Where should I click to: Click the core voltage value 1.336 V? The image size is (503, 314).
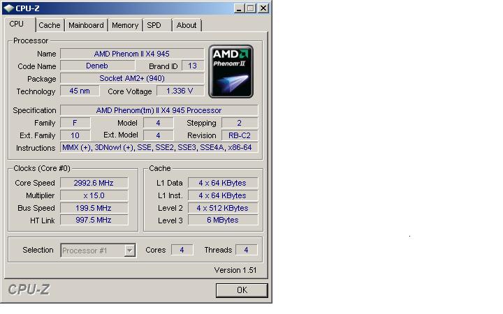pyautogui.click(x=180, y=91)
